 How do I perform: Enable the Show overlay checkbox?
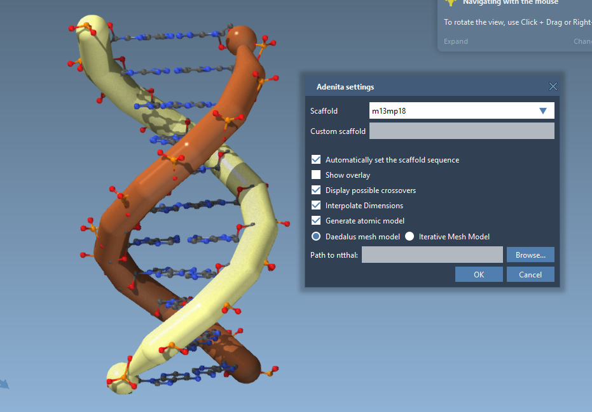point(316,175)
